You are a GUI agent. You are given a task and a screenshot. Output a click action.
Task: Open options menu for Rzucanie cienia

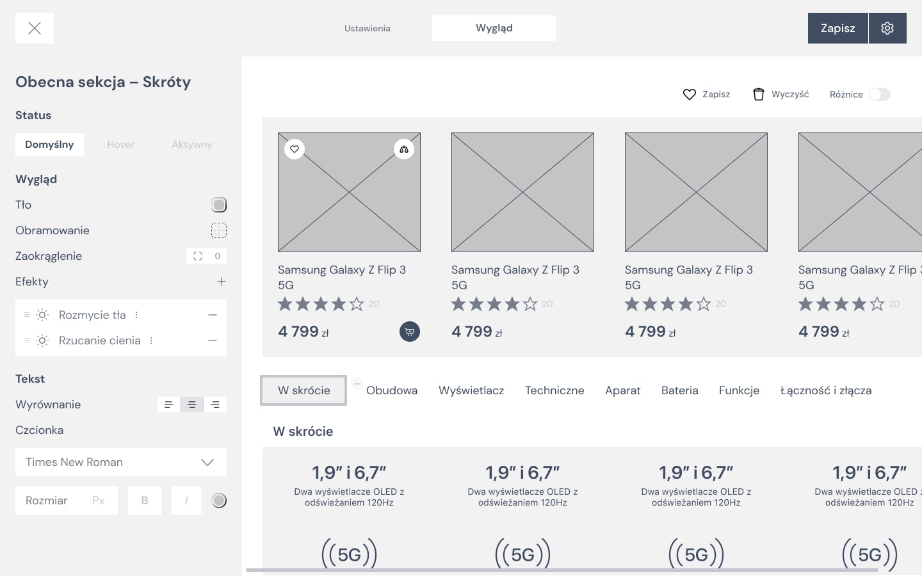151,340
